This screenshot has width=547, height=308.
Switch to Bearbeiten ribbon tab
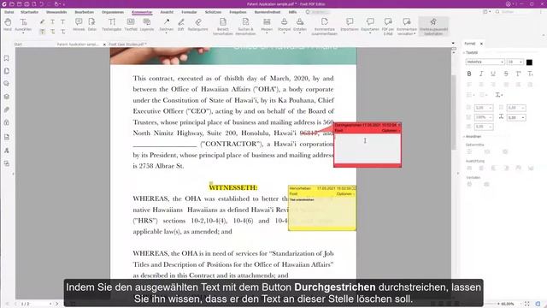pos(84,12)
